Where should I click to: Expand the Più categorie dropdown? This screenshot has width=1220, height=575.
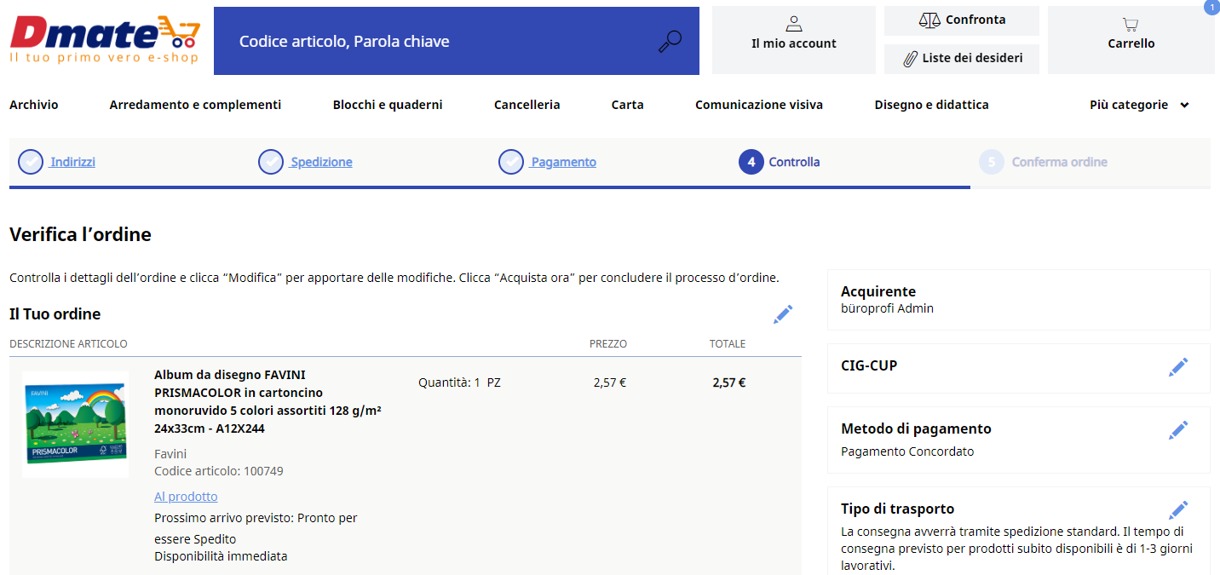coord(1139,105)
